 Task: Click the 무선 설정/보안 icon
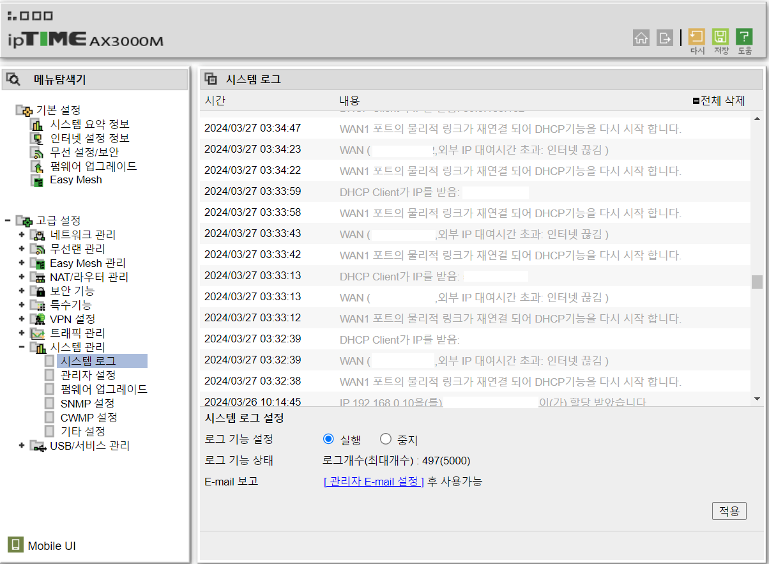(x=38, y=153)
